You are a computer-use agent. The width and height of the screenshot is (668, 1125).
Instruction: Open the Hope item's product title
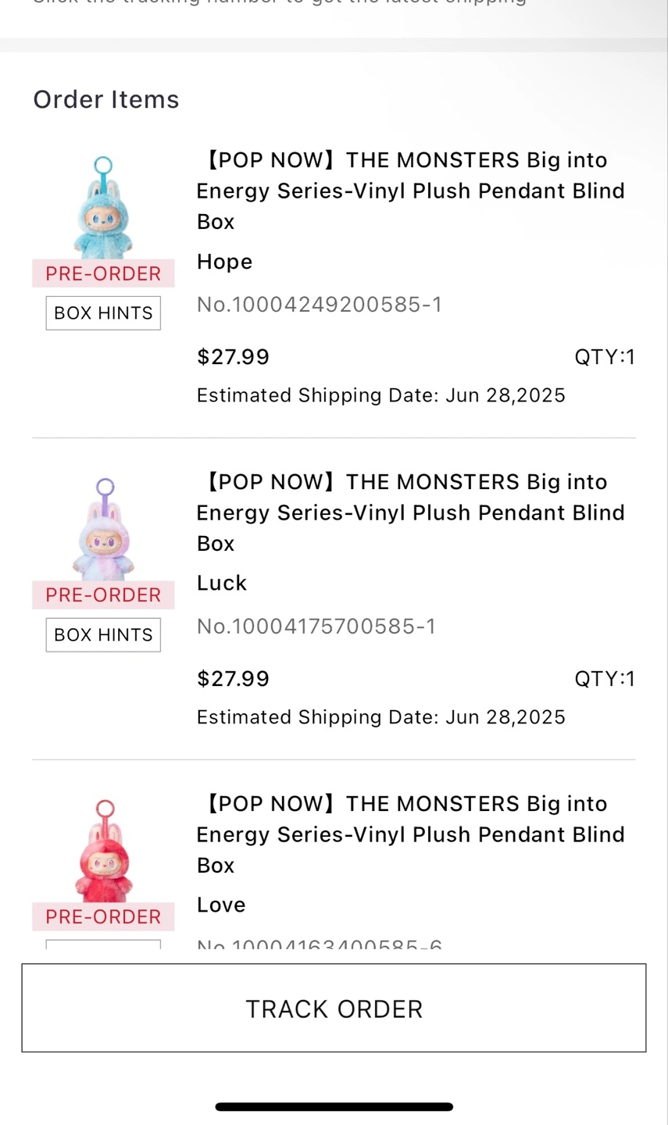click(x=410, y=191)
